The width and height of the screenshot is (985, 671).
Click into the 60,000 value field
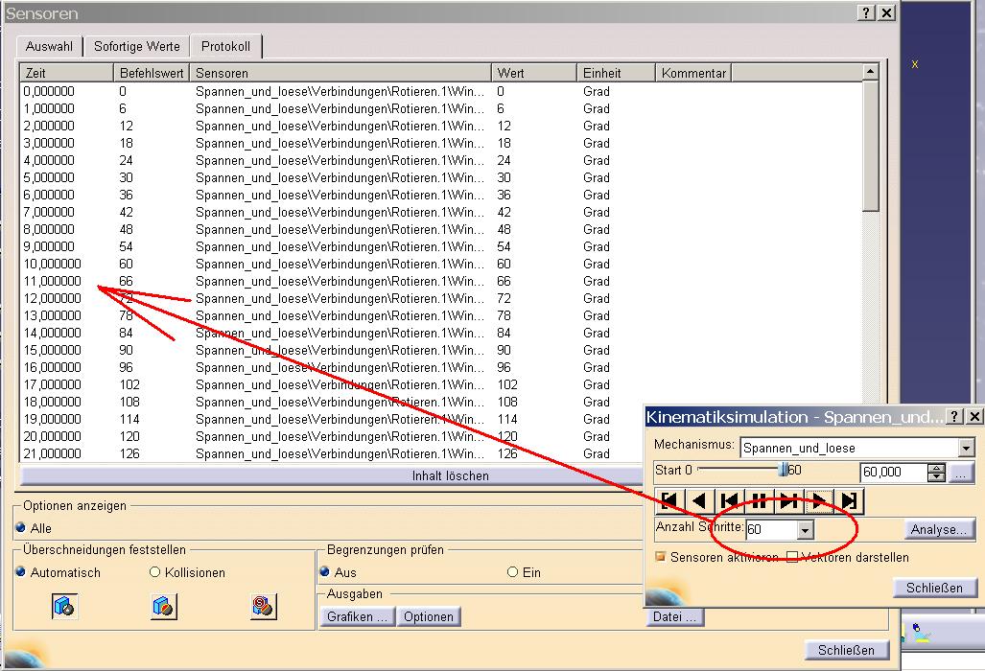[894, 472]
